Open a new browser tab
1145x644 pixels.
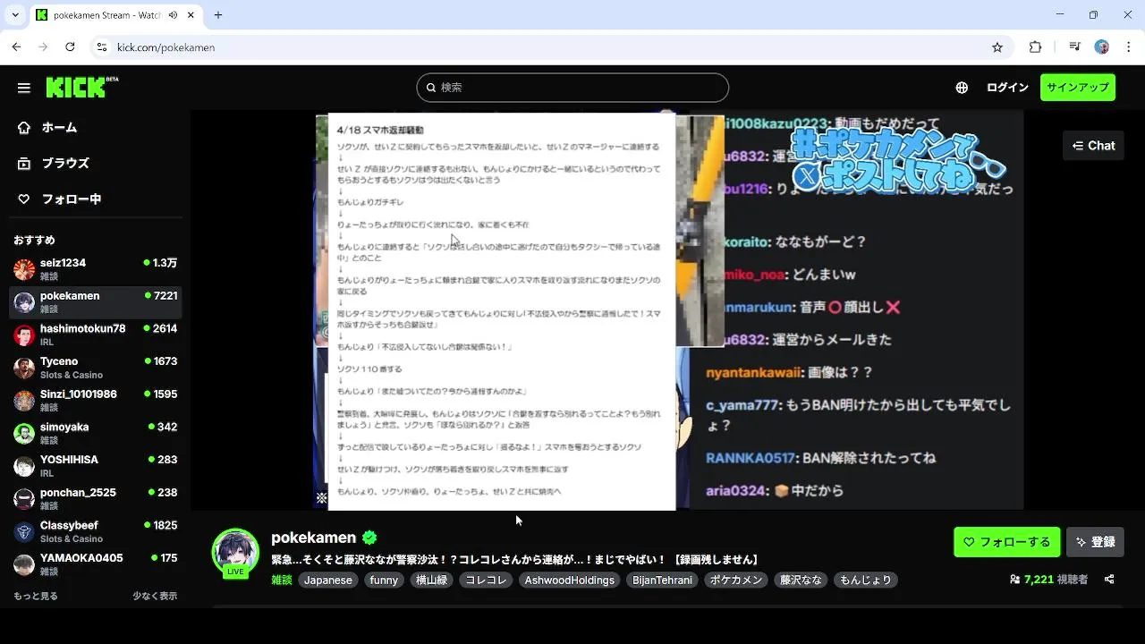[x=218, y=15]
